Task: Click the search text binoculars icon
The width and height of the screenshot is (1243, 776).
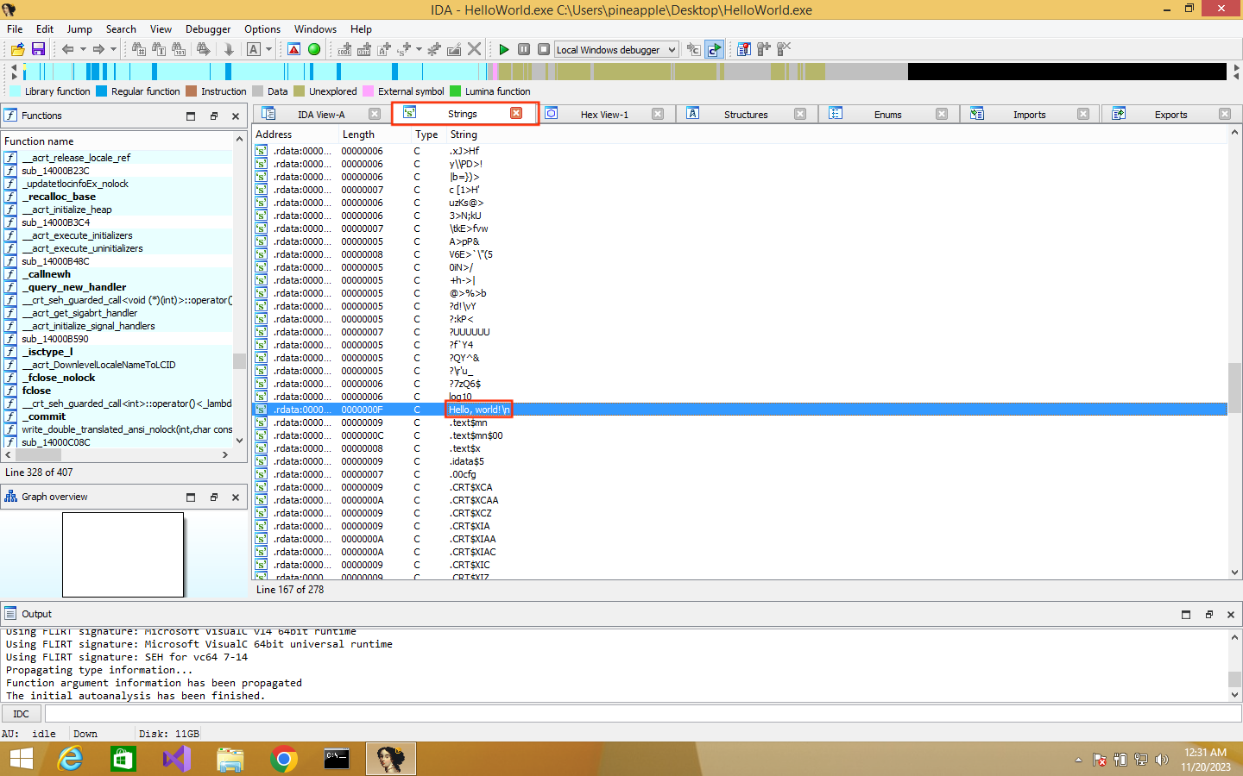Action: click(159, 49)
